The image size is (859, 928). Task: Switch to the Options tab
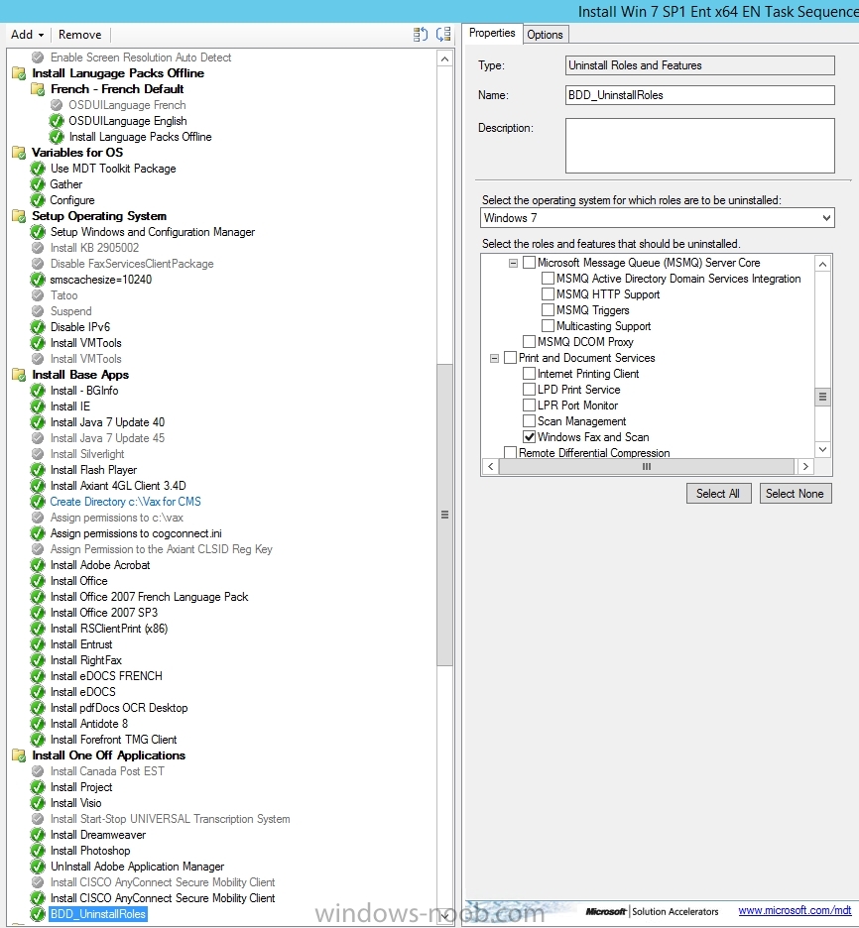click(x=545, y=35)
